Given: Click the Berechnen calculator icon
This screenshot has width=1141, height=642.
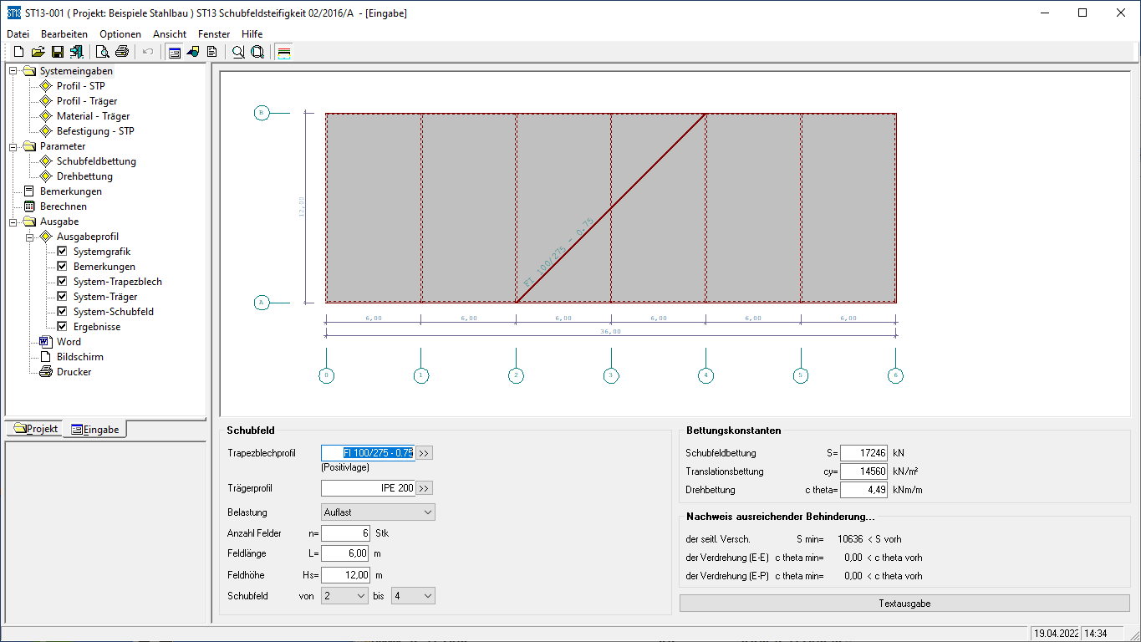Looking at the screenshot, I should point(29,206).
